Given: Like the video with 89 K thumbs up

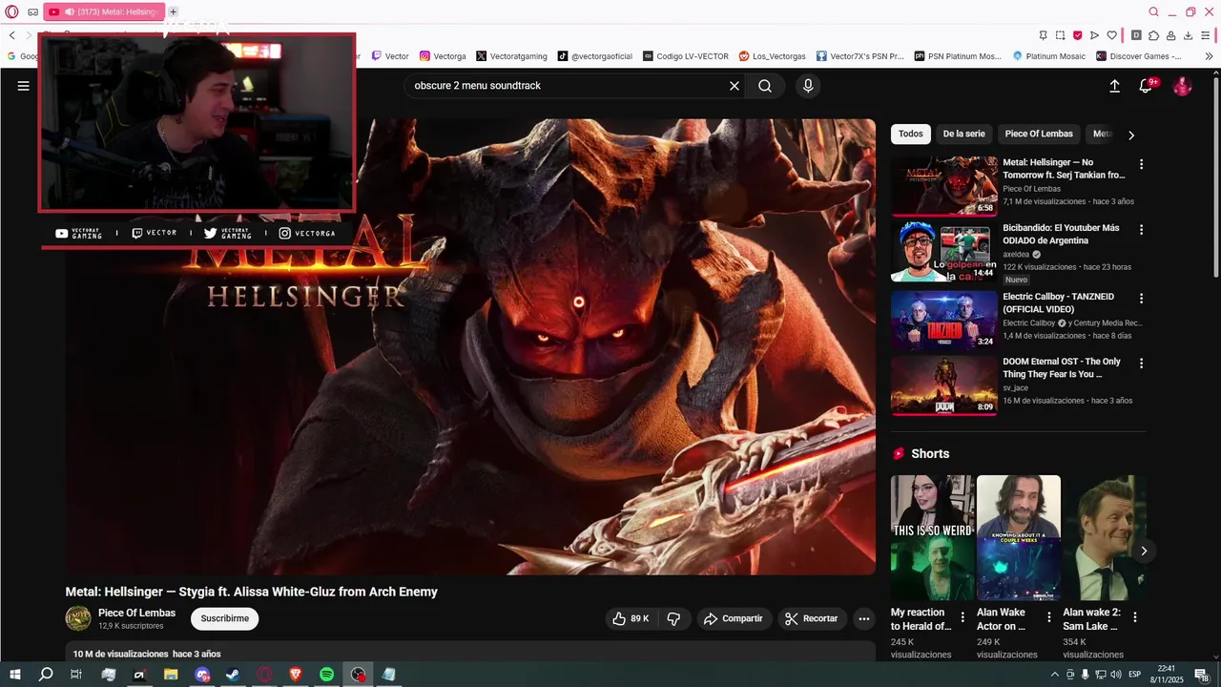Looking at the screenshot, I should click(631, 618).
